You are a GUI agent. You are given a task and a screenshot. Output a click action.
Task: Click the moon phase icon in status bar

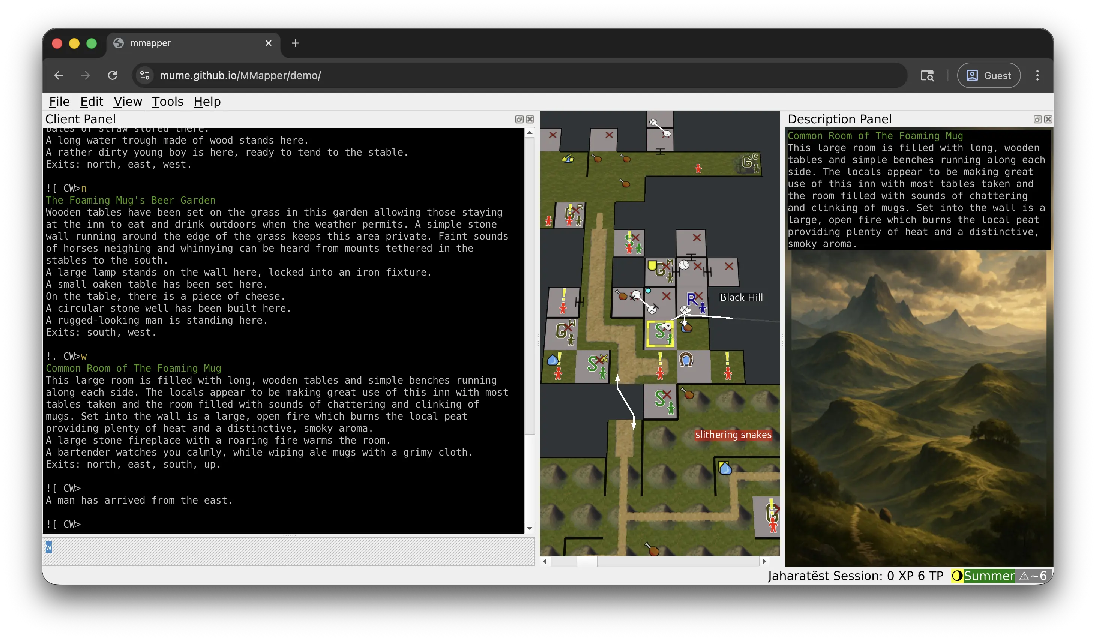[957, 576]
